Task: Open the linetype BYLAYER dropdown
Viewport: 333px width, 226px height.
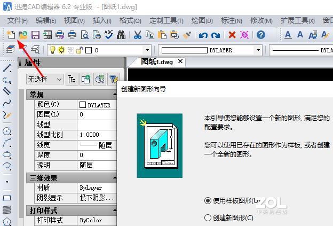Action: point(301,50)
